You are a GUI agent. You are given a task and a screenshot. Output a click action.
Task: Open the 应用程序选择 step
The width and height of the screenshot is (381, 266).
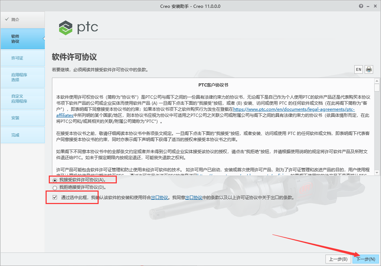[20, 77]
